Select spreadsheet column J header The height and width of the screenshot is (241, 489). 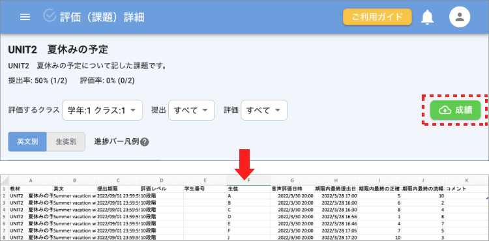(x=423, y=180)
